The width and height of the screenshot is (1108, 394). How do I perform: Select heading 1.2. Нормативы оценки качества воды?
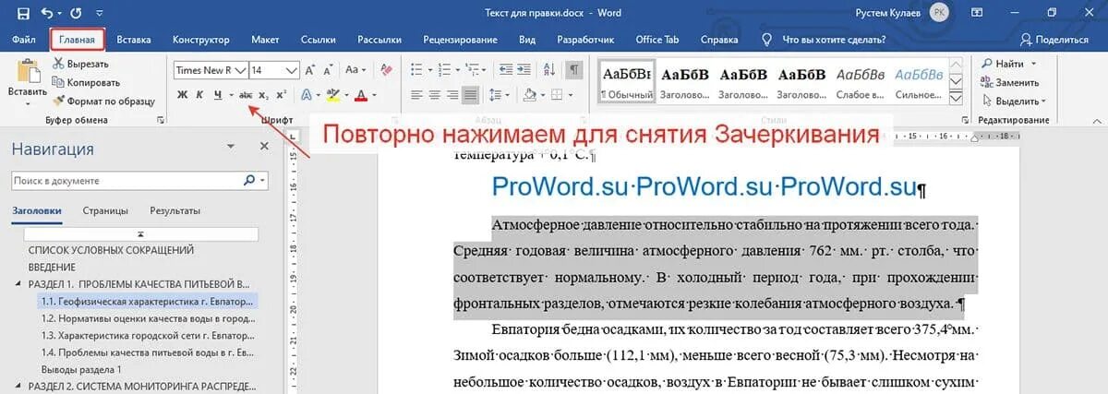tap(148, 318)
